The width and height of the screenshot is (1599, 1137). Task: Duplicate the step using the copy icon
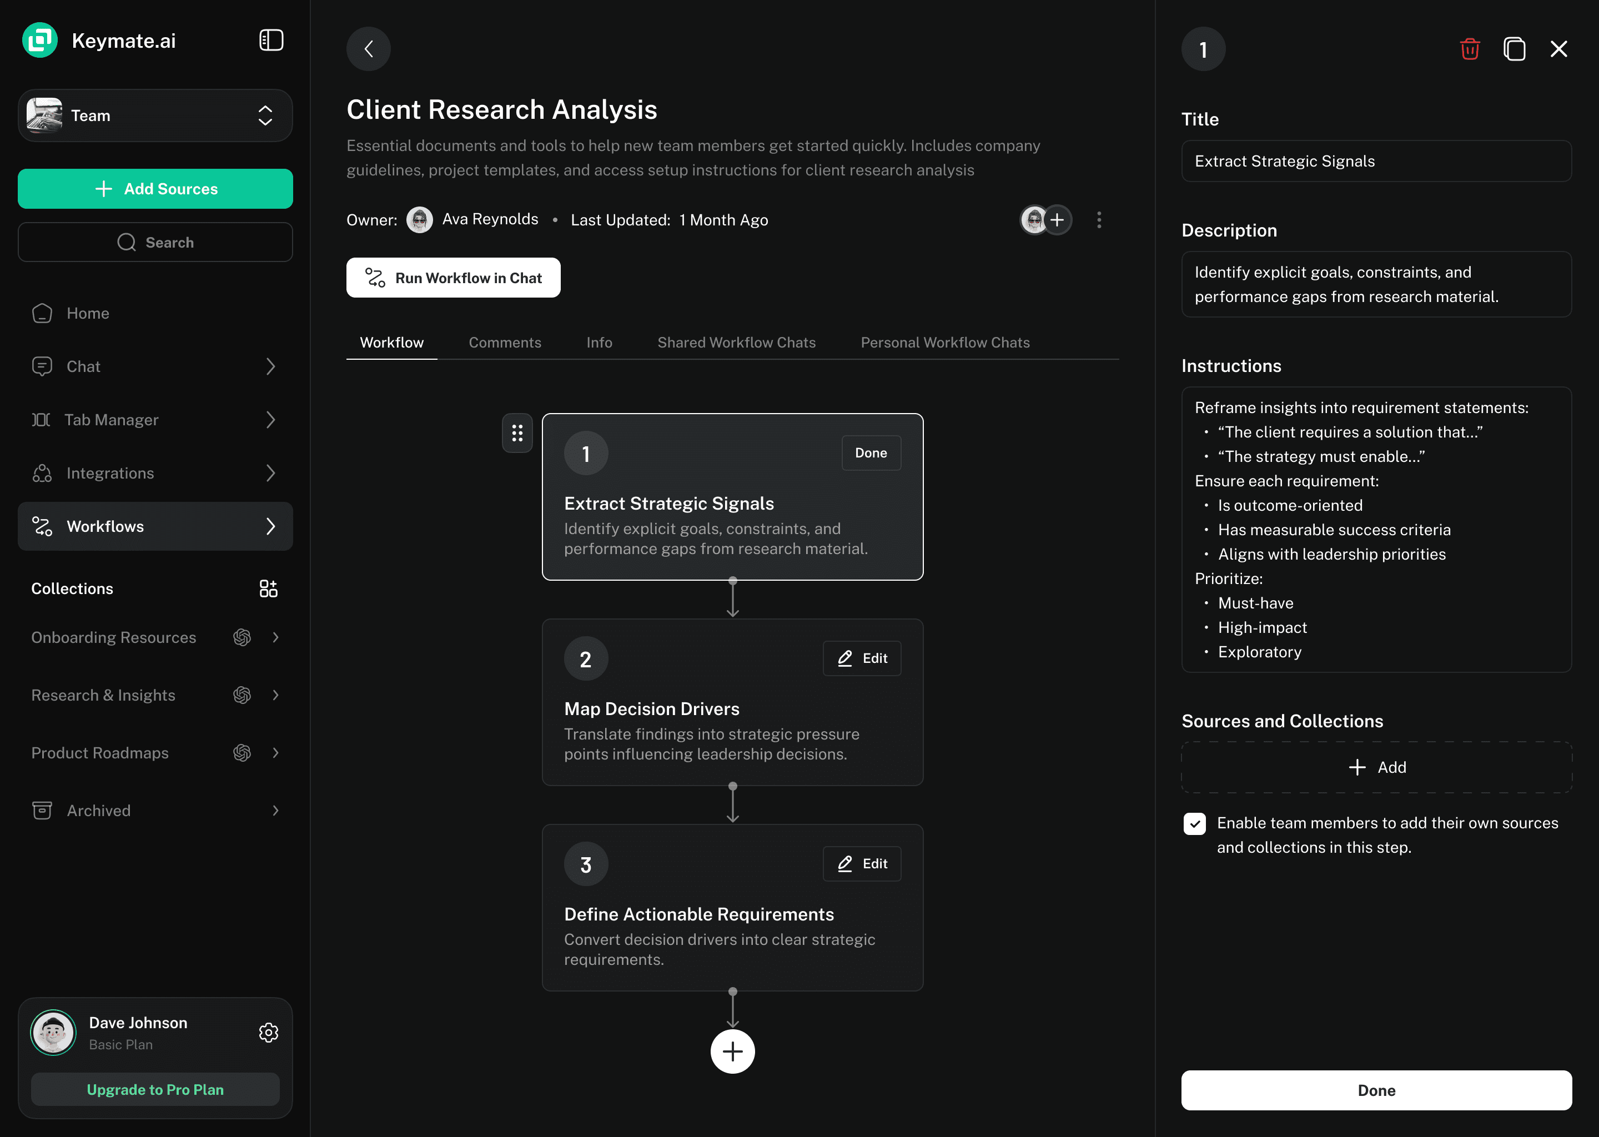[x=1514, y=49]
